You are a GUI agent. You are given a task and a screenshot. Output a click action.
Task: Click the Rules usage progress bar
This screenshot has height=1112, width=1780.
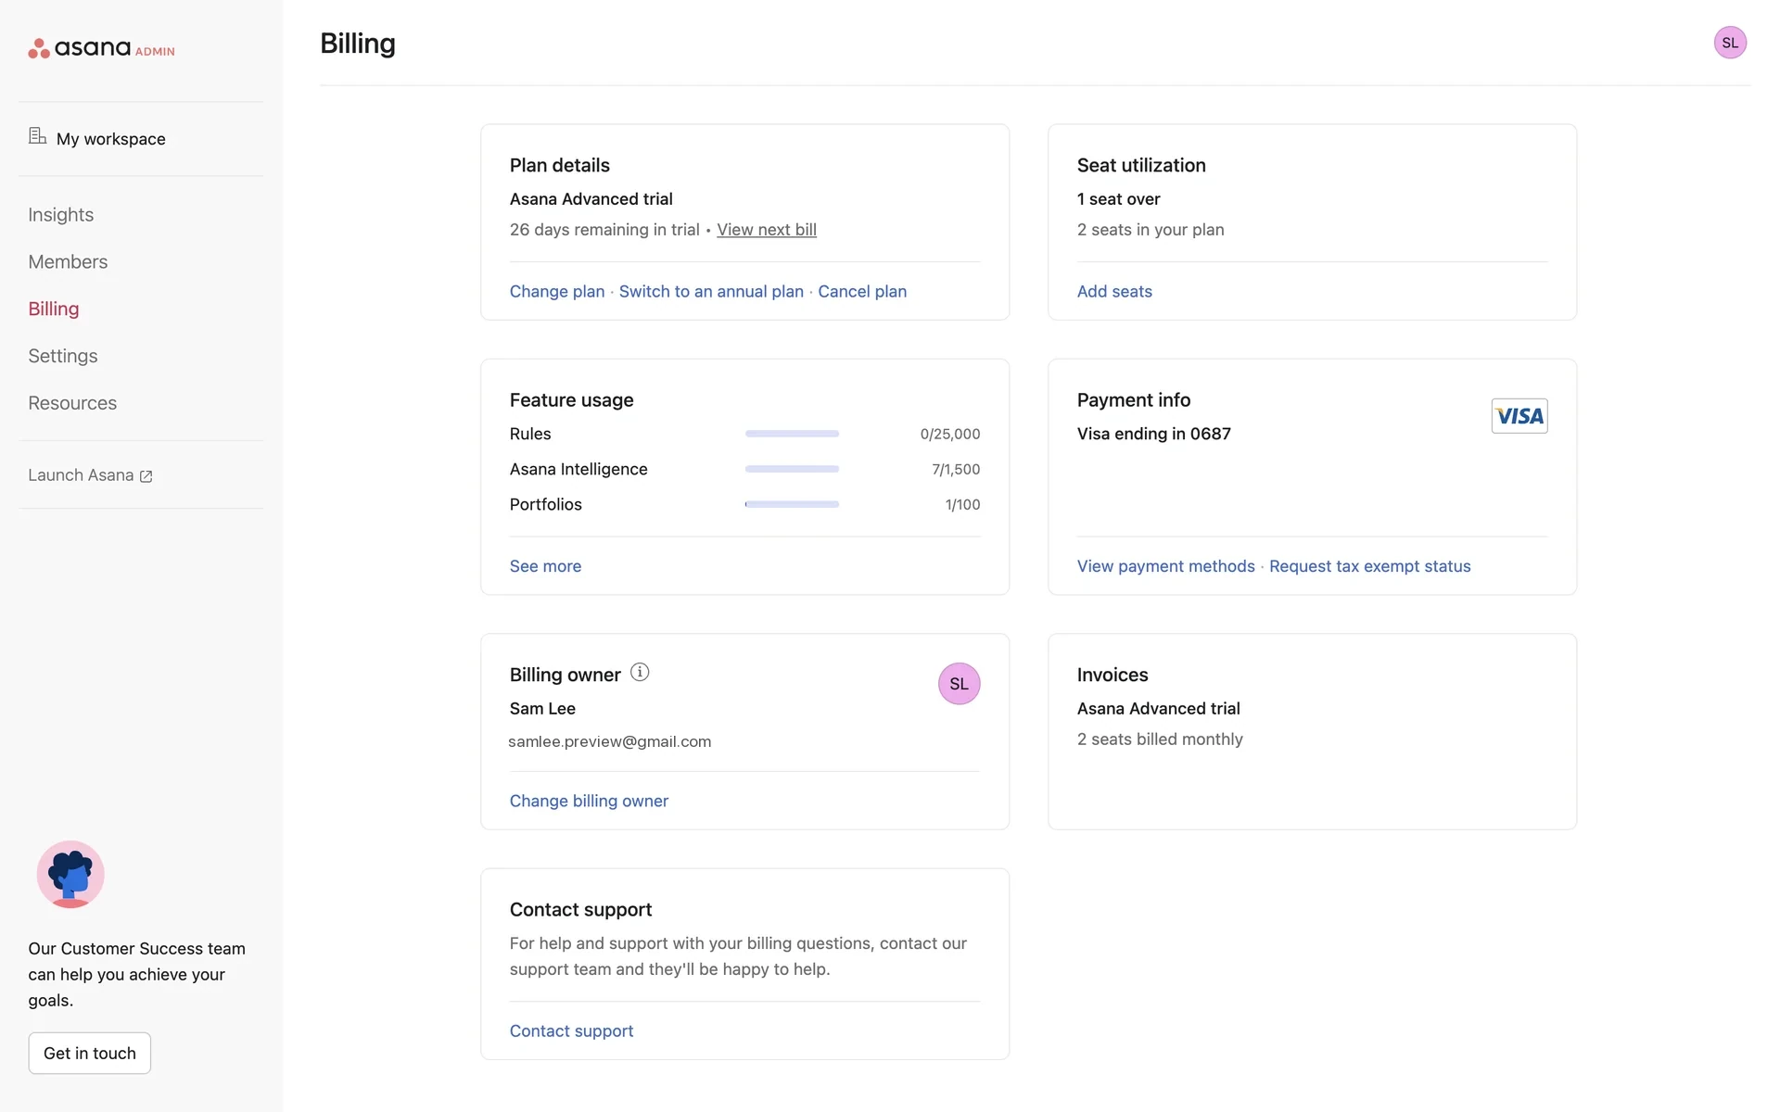click(792, 434)
